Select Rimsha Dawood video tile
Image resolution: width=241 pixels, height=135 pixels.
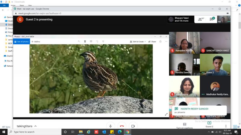[x=184, y=64]
